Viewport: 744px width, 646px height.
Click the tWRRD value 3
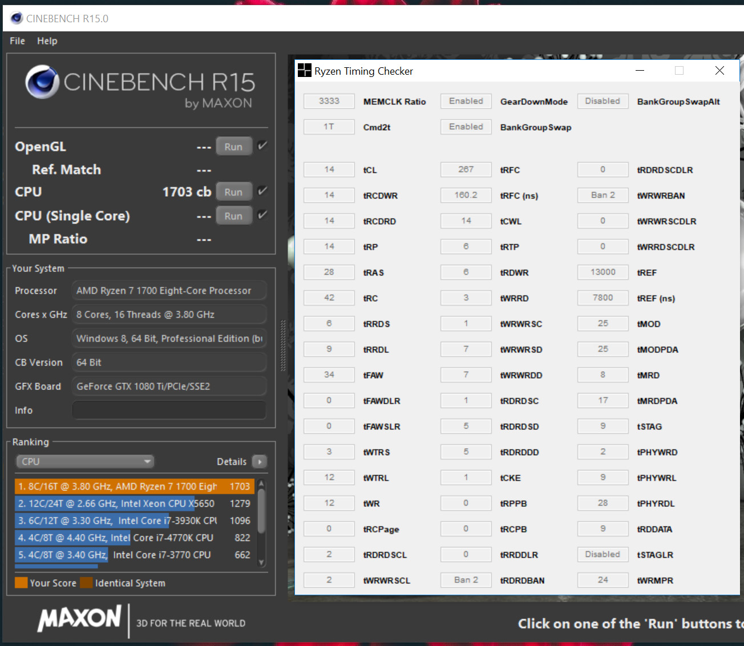point(466,298)
